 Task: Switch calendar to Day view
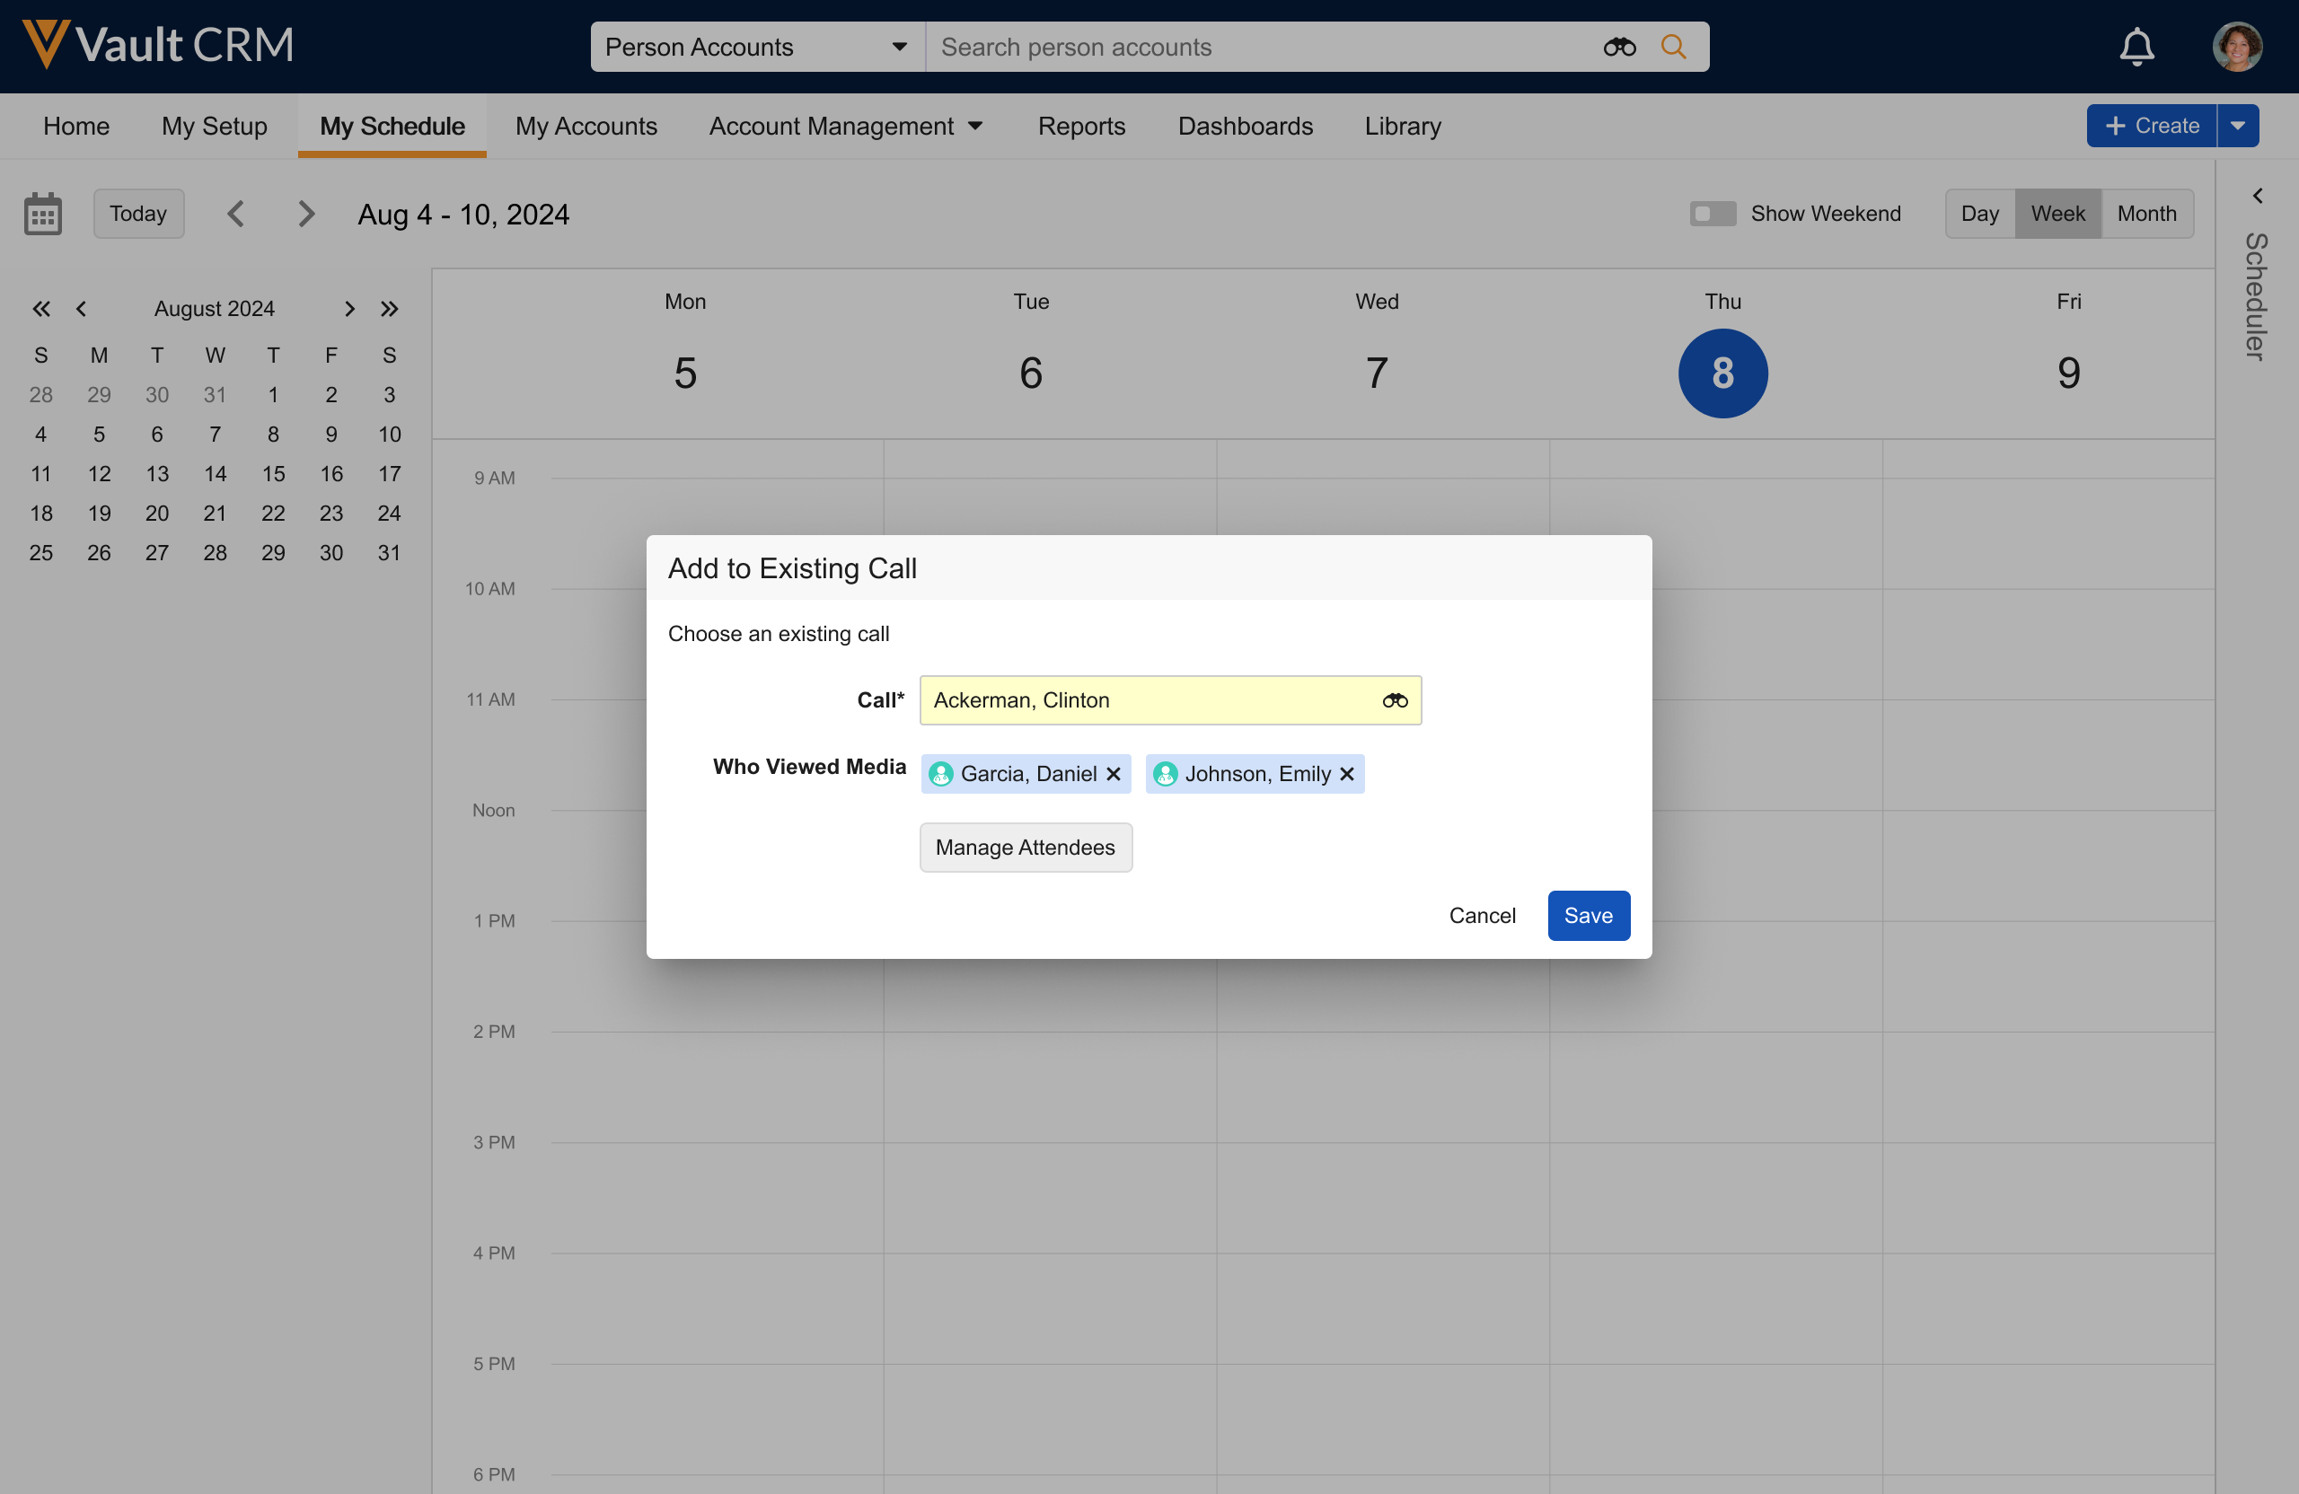tap(1978, 214)
